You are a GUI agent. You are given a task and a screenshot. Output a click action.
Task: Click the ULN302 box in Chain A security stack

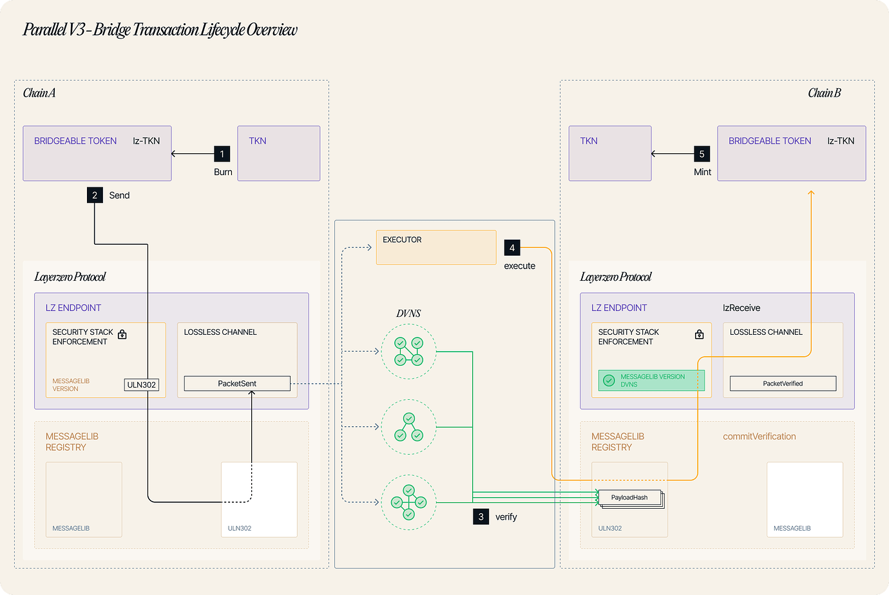pyautogui.click(x=142, y=384)
